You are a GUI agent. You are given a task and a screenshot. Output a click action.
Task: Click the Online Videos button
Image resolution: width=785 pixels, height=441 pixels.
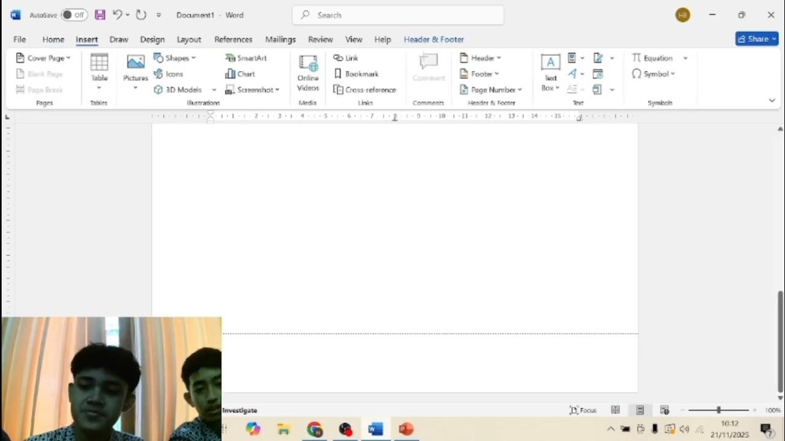click(x=308, y=72)
